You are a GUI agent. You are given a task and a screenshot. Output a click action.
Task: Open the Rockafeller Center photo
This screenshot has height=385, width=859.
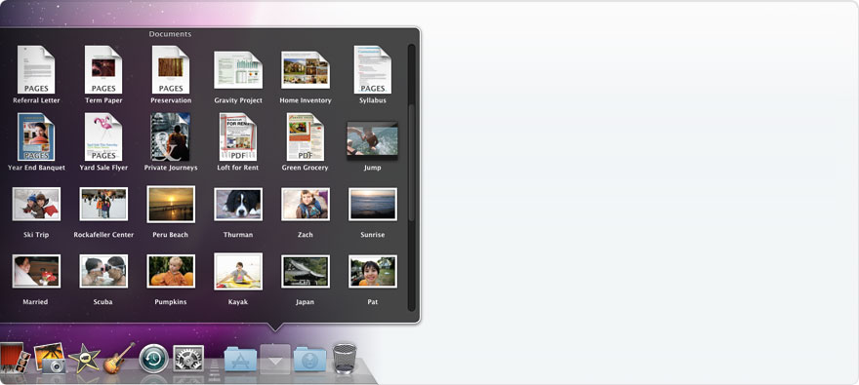point(103,204)
